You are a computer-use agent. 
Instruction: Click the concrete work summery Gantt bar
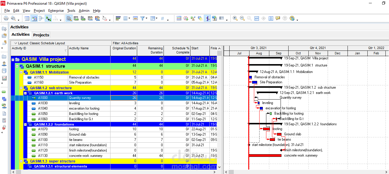265,155
